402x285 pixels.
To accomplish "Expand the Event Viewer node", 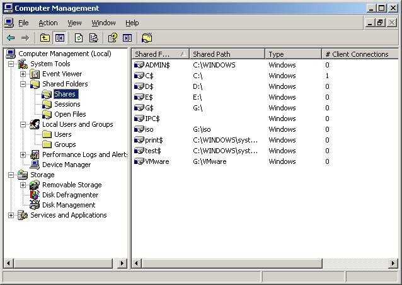I will [23, 74].
